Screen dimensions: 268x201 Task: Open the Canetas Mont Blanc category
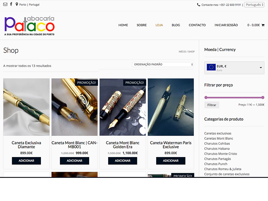click(x=219, y=138)
